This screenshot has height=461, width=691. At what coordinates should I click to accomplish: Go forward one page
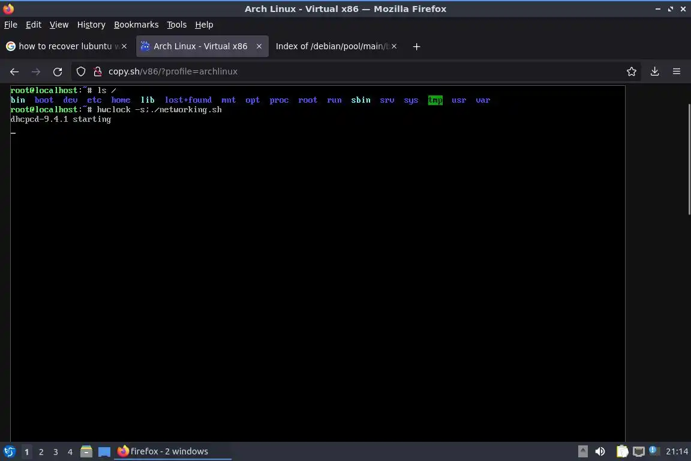(x=36, y=71)
